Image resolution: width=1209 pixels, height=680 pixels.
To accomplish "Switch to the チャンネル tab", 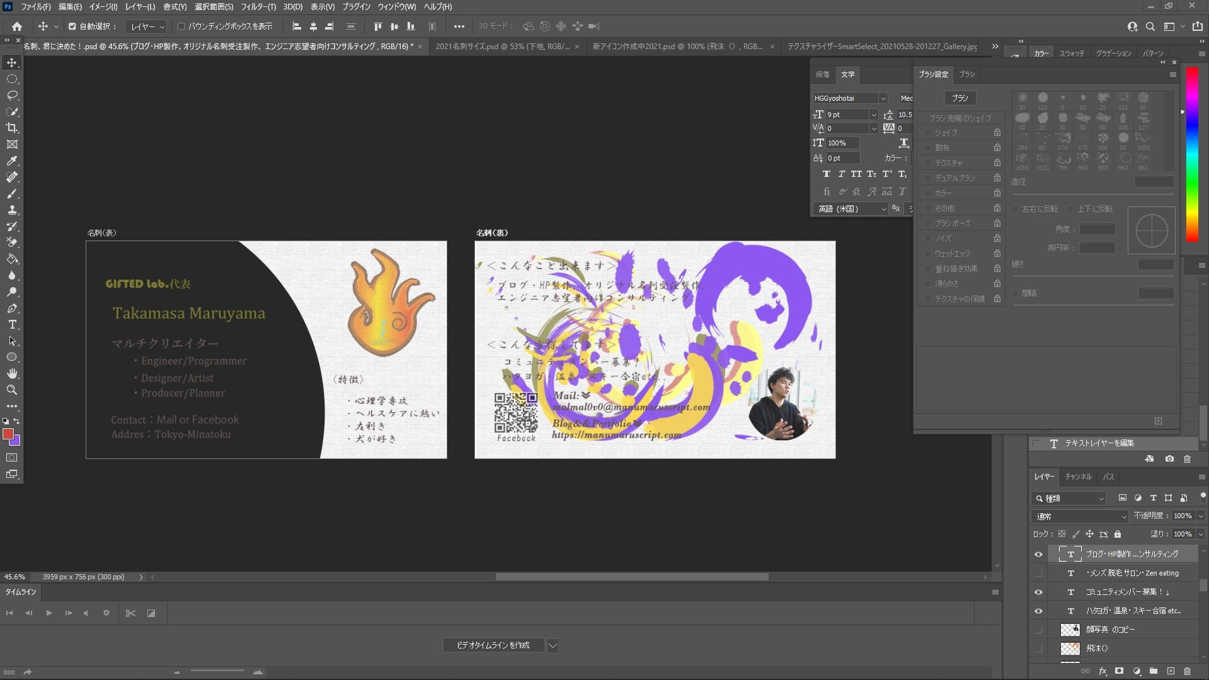I will (x=1078, y=477).
